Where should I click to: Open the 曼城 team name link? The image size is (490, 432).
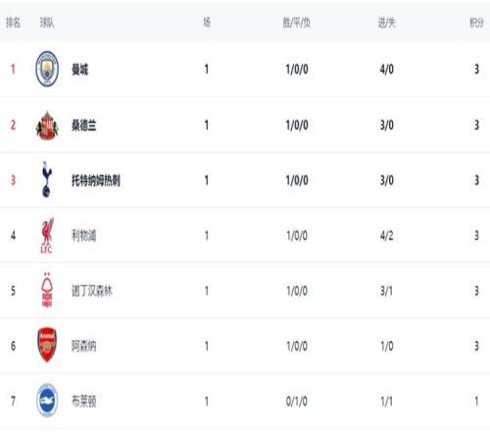click(x=79, y=70)
